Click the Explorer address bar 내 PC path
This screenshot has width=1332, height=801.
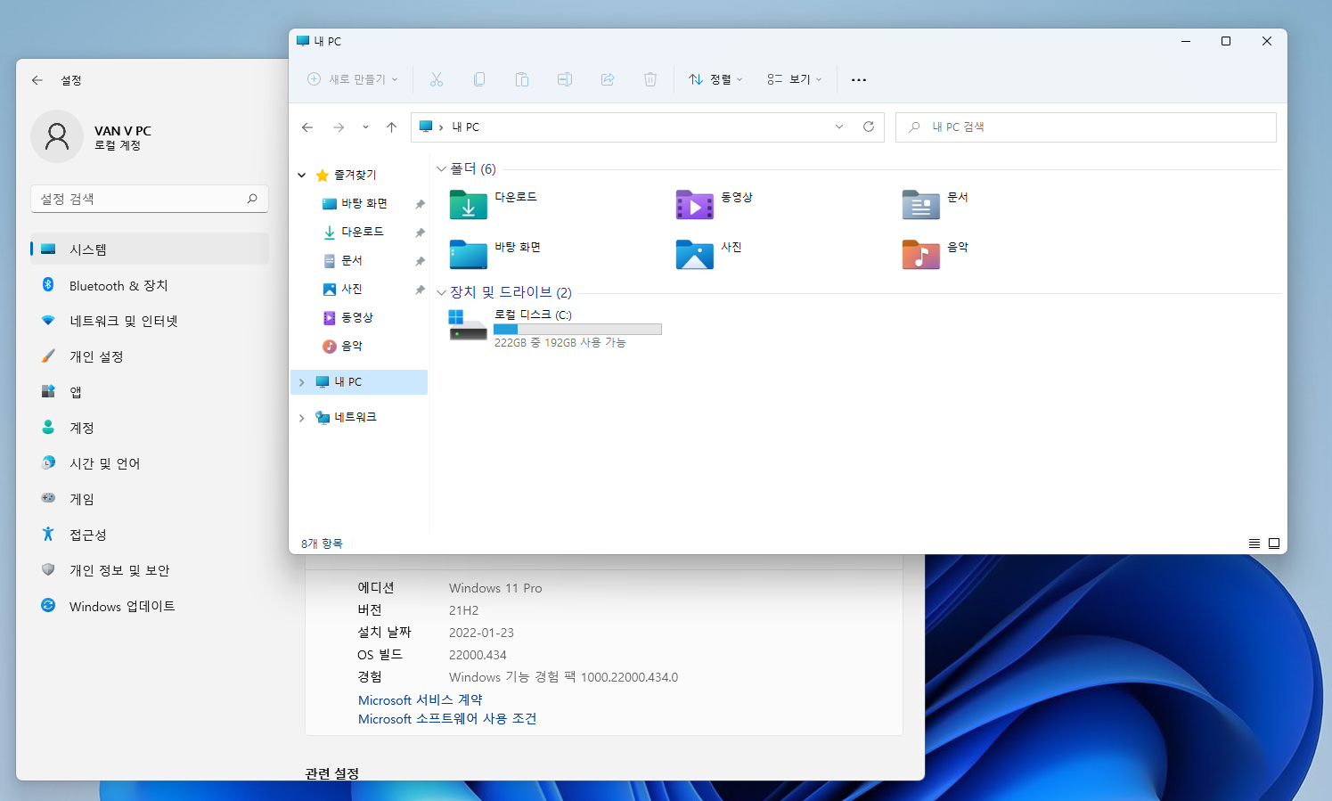(465, 127)
